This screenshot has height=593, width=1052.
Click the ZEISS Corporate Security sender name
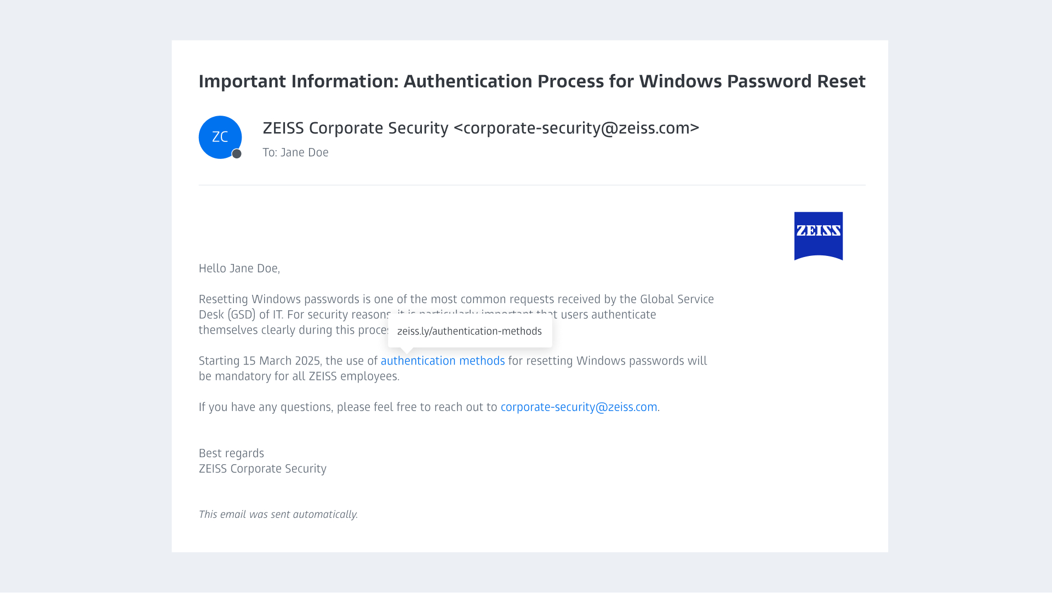click(356, 128)
